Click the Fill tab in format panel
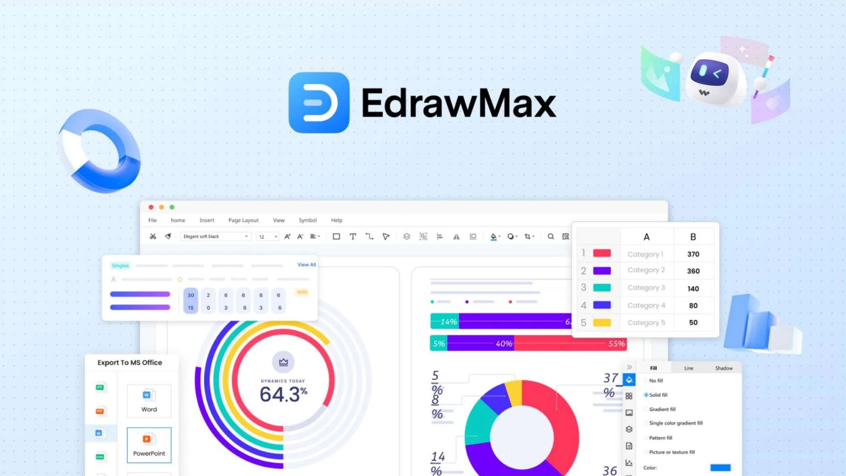Screen dimensions: 846x476 coord(654,368)
